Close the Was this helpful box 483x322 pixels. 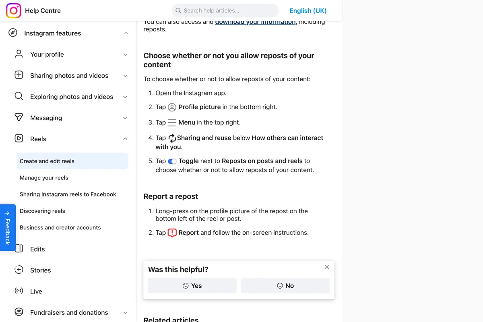327,267
